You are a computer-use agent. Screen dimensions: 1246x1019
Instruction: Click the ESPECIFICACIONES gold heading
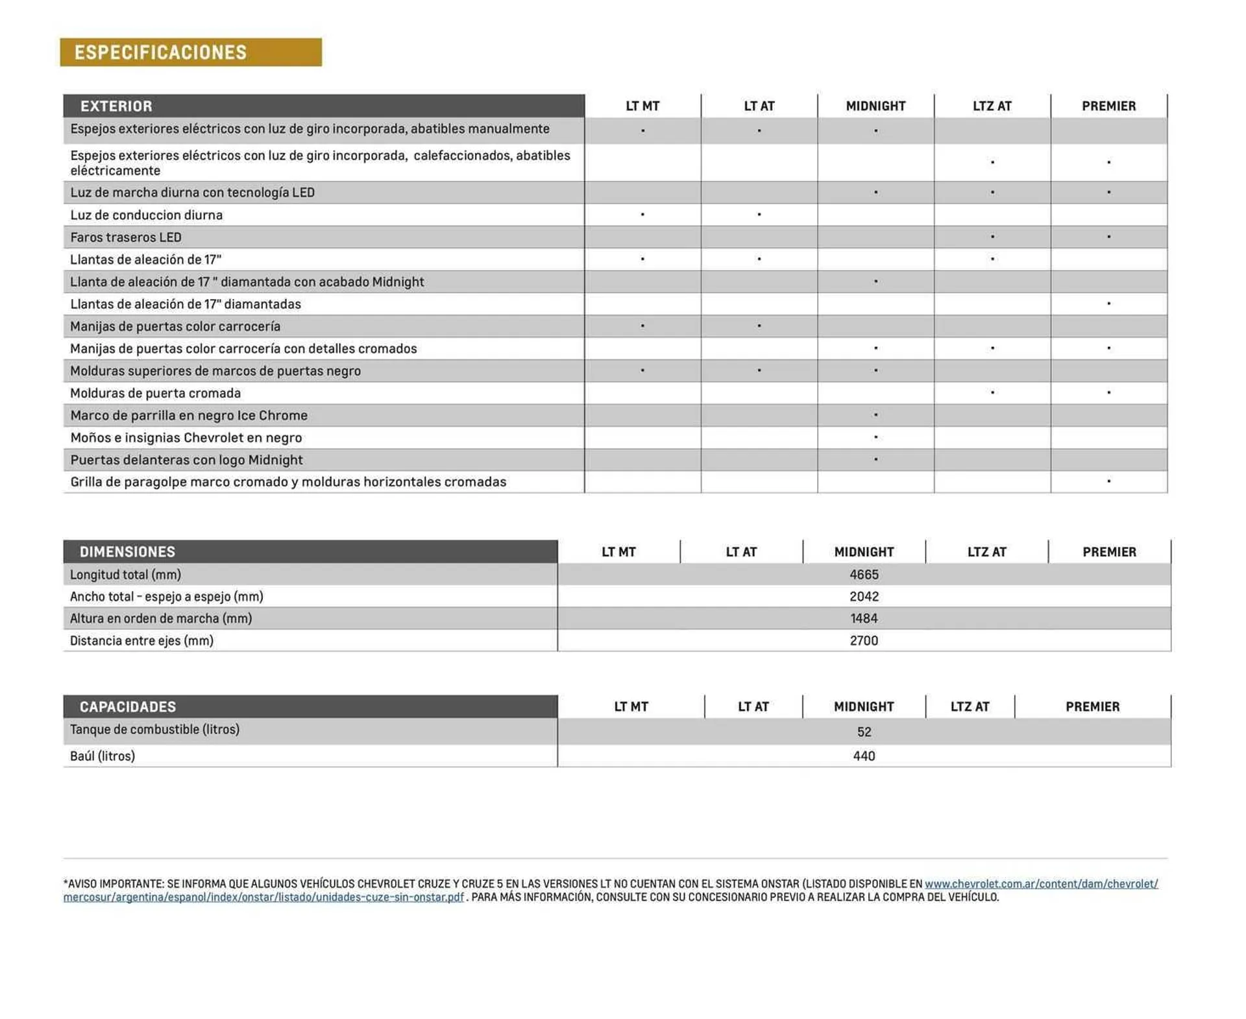(x=191, y=52)
